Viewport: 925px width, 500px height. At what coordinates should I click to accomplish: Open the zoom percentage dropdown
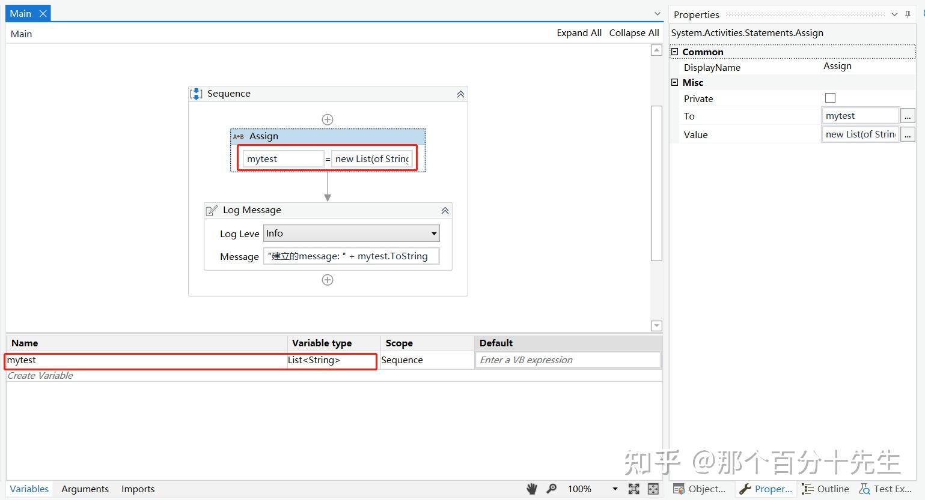[615, 489]
